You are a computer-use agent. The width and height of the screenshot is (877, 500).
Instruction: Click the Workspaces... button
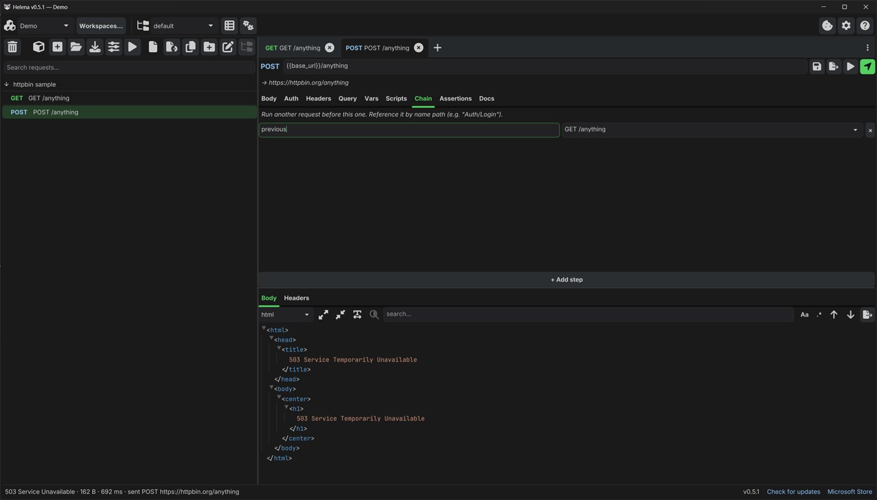coord(101,25)
